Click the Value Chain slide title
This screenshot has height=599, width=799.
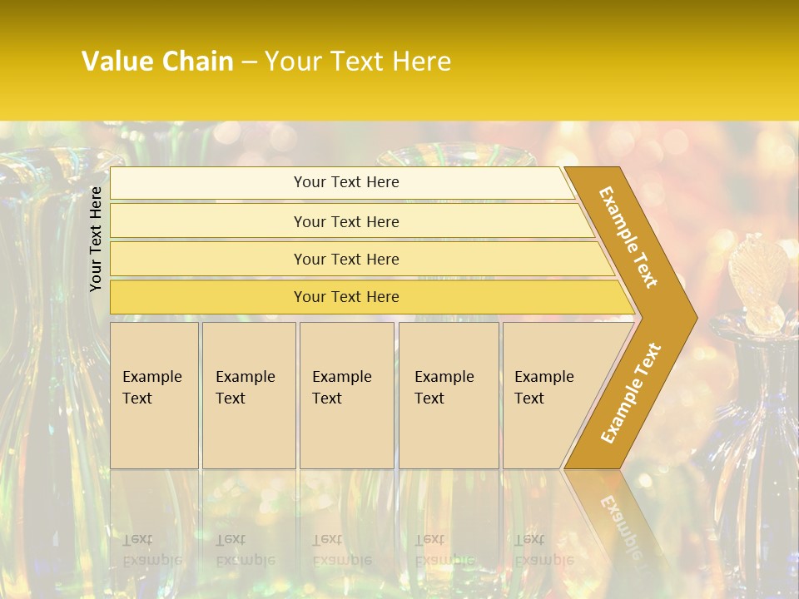[266, 61]
